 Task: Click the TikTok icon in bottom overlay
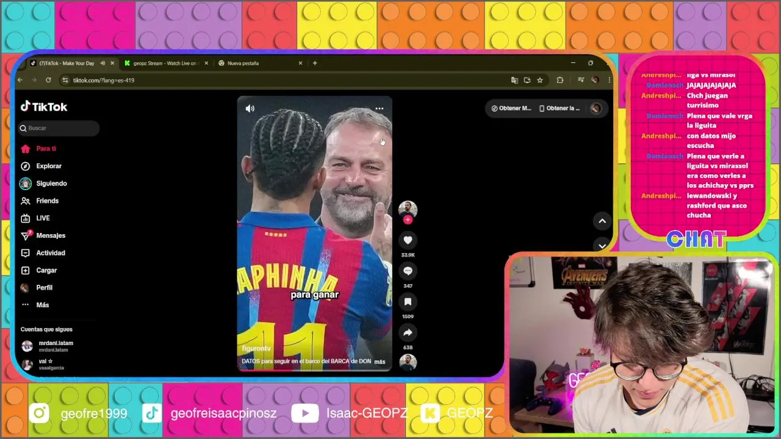click(151, 413)
